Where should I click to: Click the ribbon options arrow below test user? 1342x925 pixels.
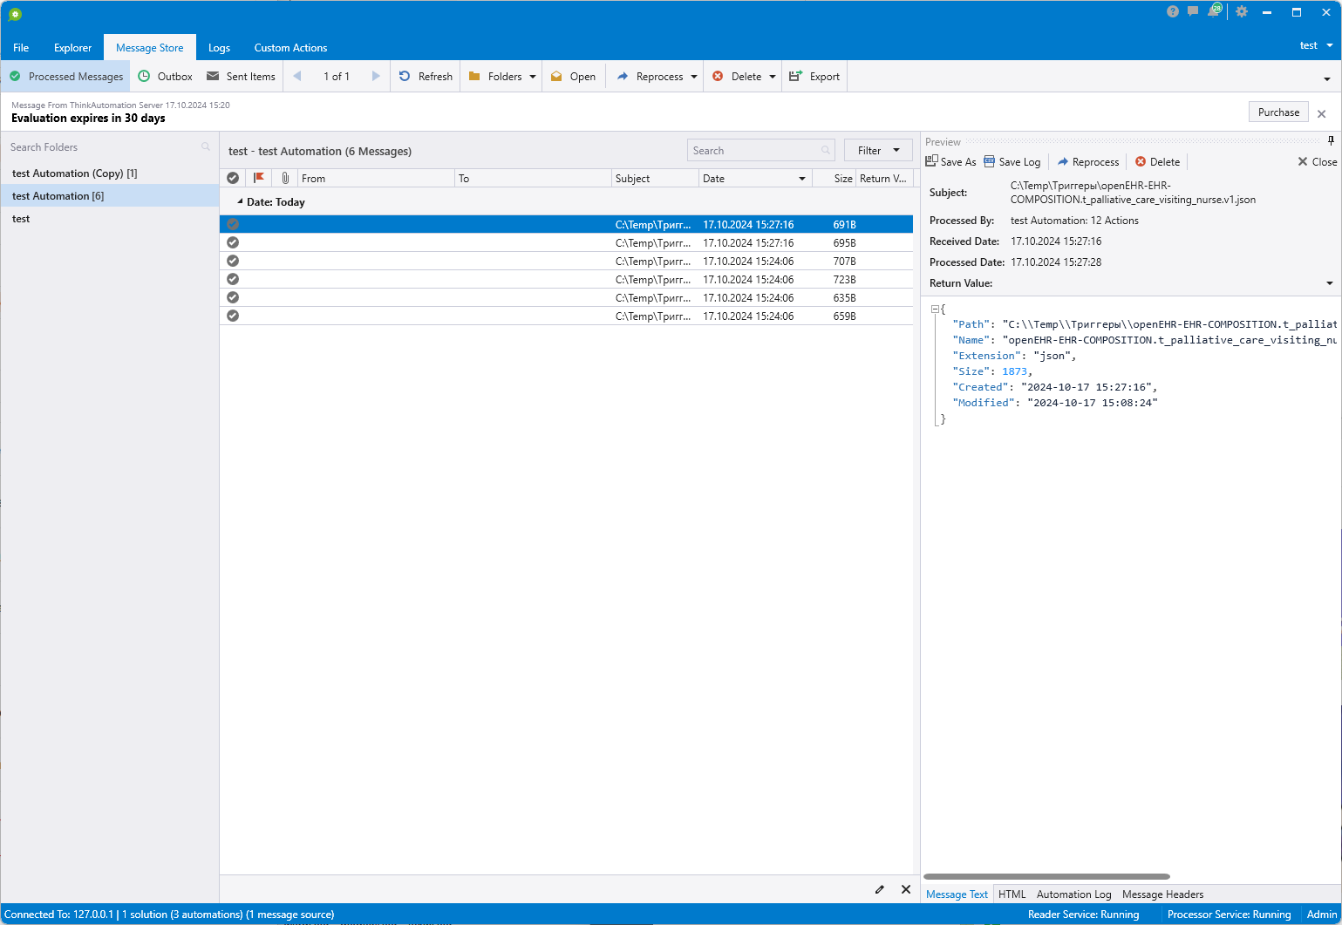(x=1327, y=79)
